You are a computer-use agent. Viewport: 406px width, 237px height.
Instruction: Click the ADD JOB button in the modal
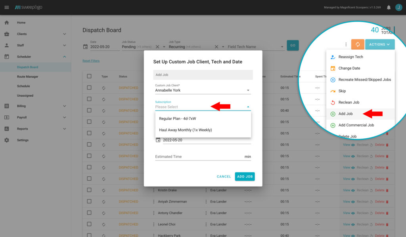pos(245,177)
